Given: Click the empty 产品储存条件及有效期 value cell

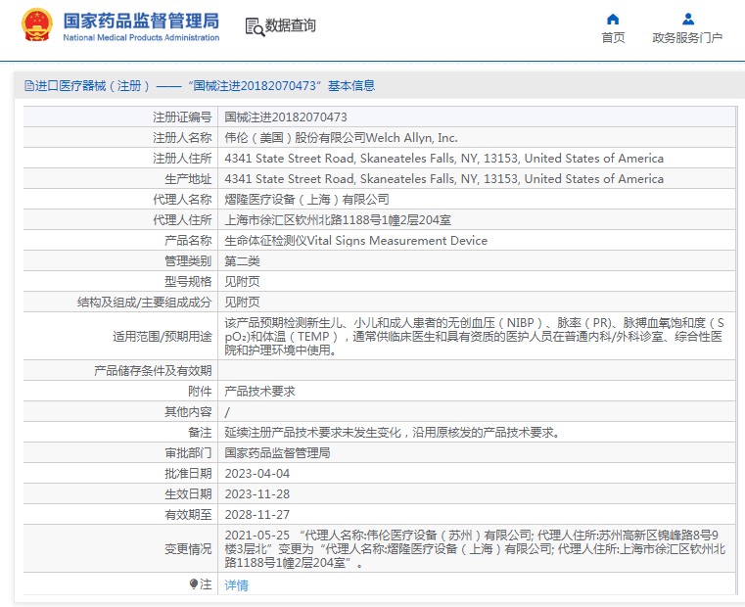Looking at the screenshot, I should pyautogui.click(x=477, y=371).
